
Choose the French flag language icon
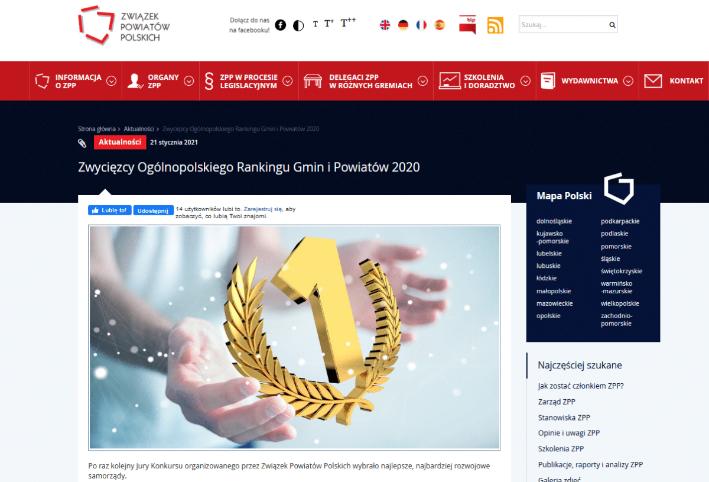point(421,25)
